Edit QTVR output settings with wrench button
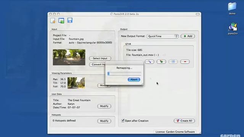The image size is (244, 137). (x=149, y=62)
